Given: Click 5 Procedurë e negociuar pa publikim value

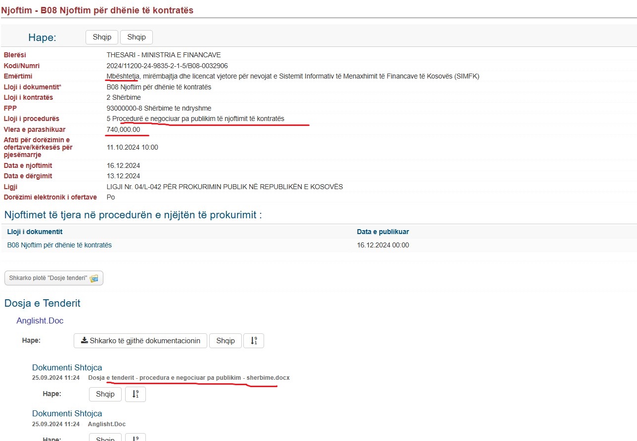Looking at the screenshot, I should 195,119.
